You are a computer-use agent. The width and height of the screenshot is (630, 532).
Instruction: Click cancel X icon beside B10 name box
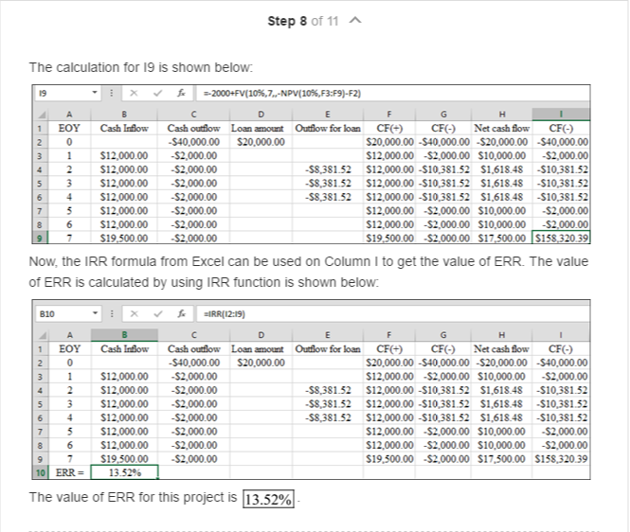[134, 314]
